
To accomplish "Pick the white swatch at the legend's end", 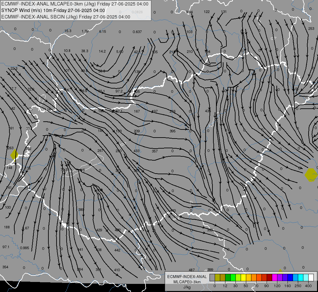I will [x=311, y=277].
